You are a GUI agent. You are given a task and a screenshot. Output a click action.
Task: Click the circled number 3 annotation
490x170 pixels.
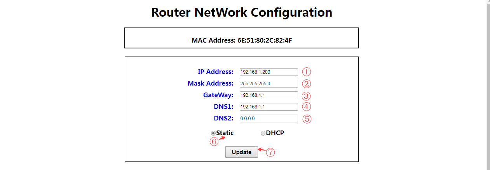307,96
